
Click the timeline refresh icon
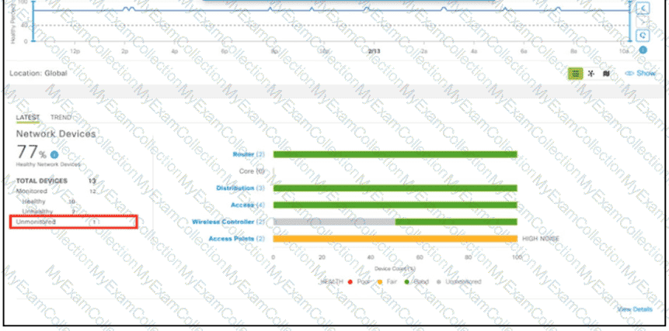click(x=643, y=36)
